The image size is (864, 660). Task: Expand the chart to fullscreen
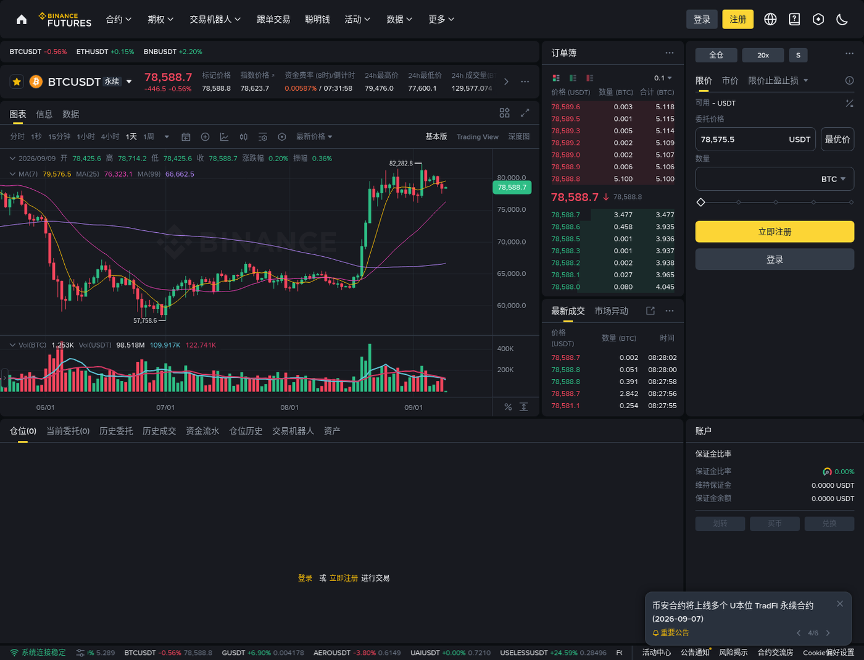[525, 113]
